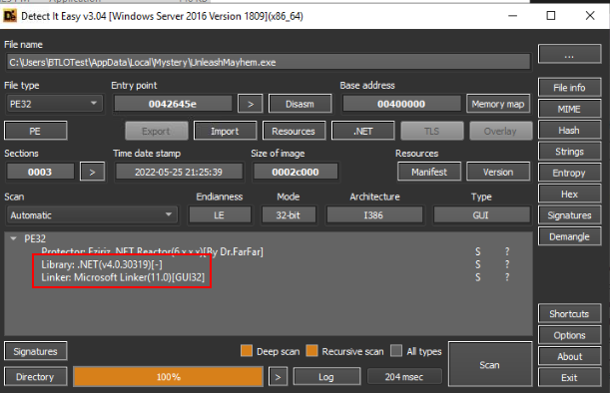The image size is (610, 393).
Task: Toggle the Deep scan checkbox
Action: click(247, 351)
